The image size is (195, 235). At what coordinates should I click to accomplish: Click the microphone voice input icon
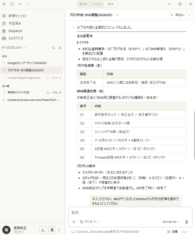click(186, 222)
